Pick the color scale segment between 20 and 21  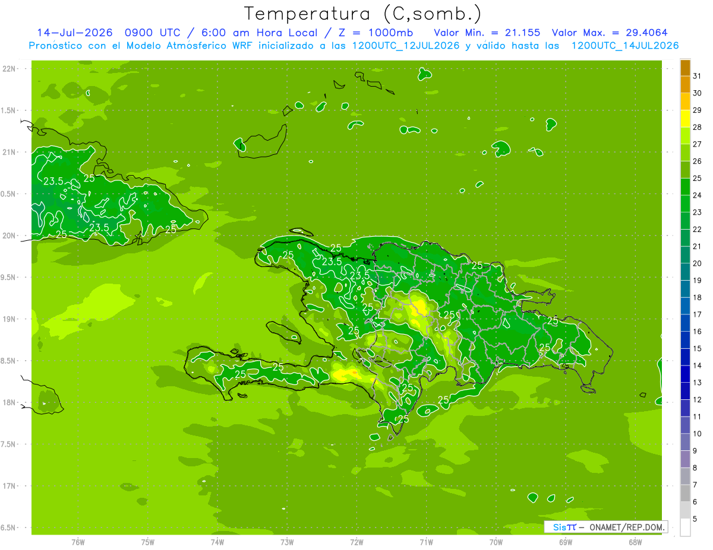[x=685, y=255]
